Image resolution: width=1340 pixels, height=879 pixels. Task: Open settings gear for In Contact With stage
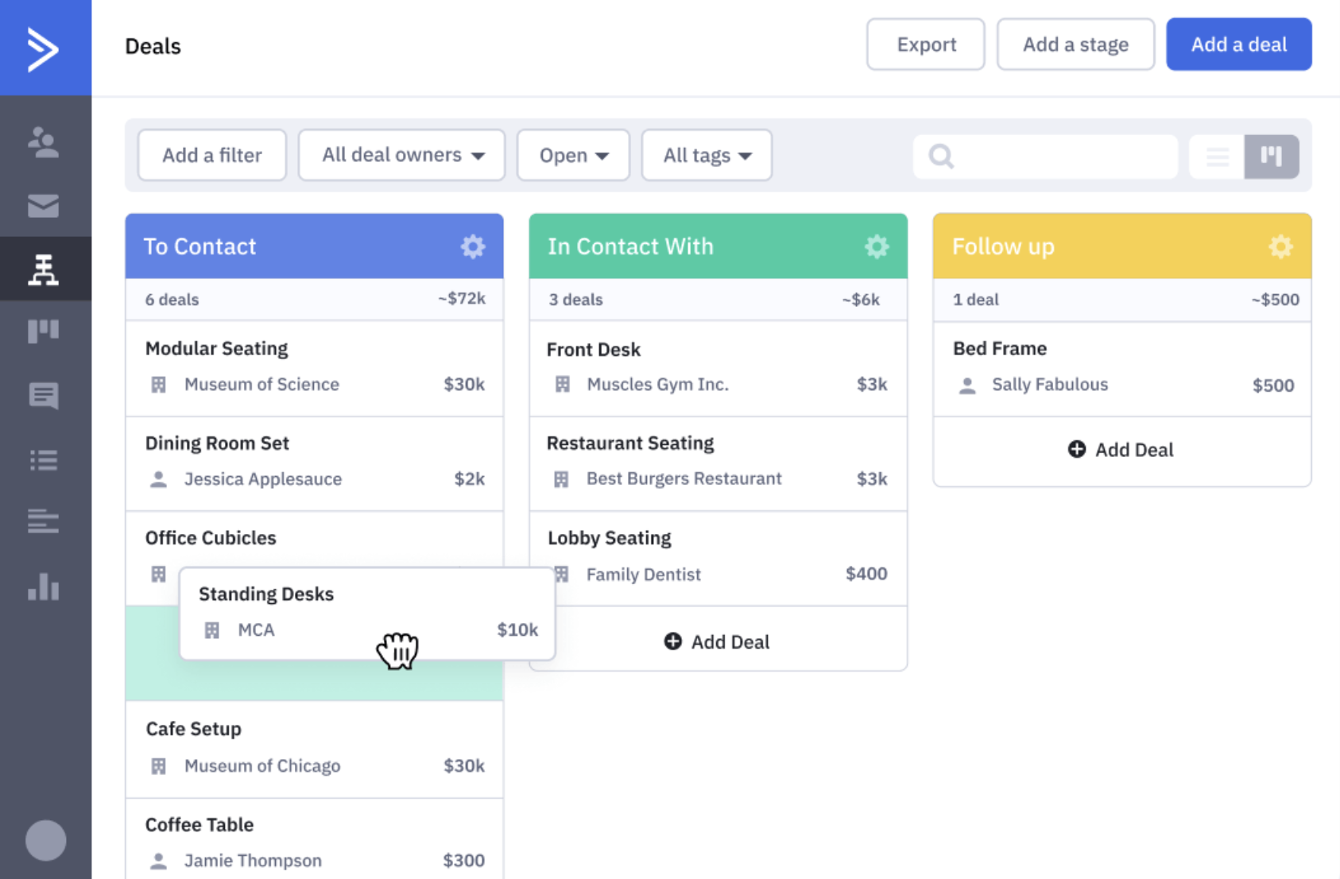877,246
